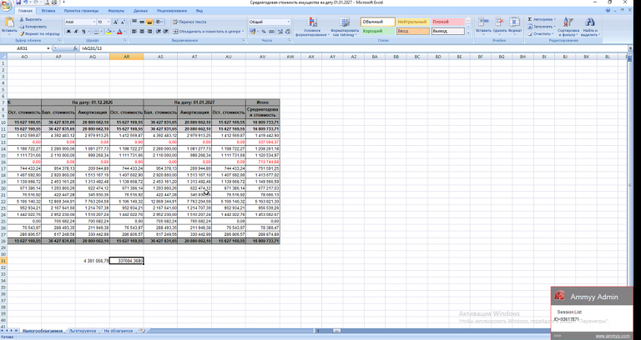The image size is (641, 340).
Task: Insert cells via Вставить in Ячейки group
Action: 483,26
